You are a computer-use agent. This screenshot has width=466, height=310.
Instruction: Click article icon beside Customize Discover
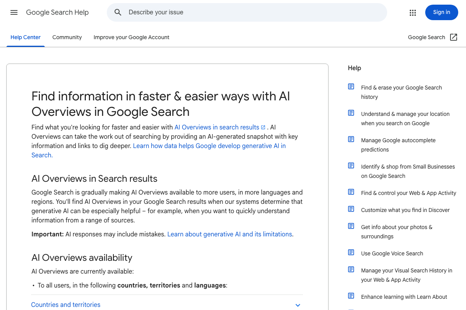[x=351, y=209]
